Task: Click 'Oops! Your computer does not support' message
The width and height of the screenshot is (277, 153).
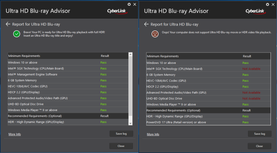Action: tap(217, 33)
